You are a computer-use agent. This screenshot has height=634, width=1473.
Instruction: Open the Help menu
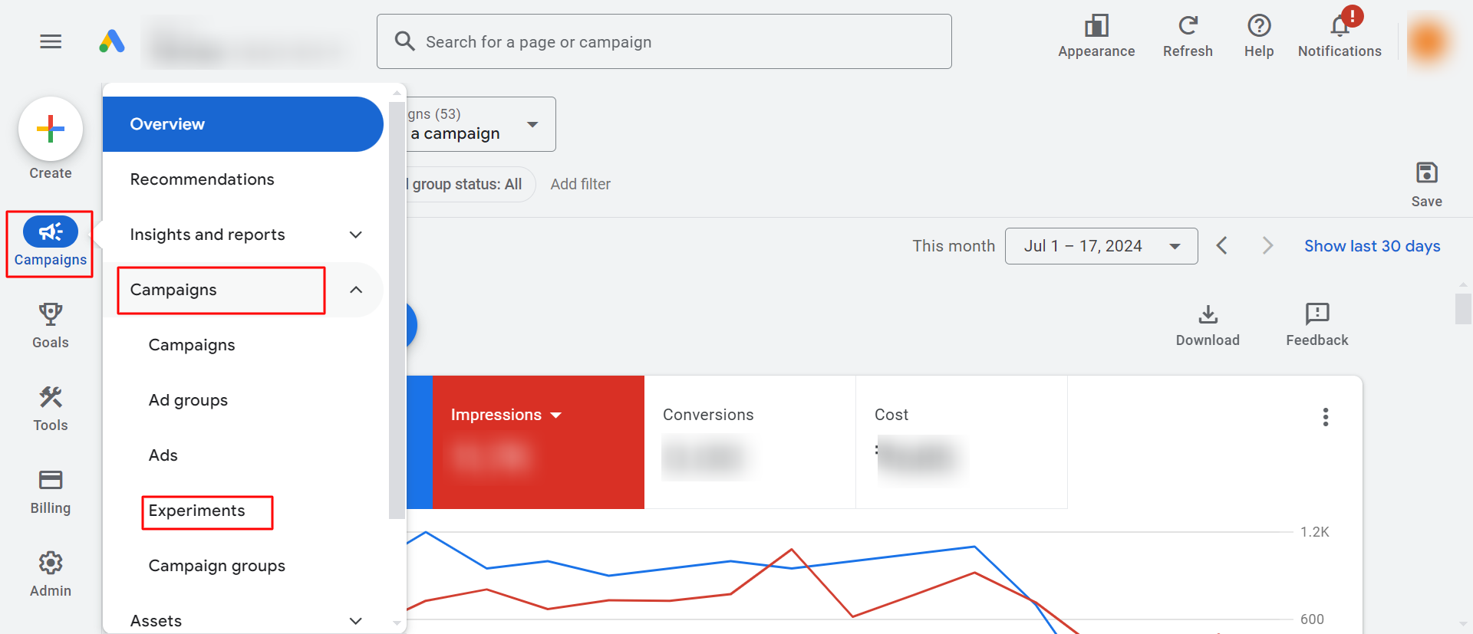pos(1259,36)
